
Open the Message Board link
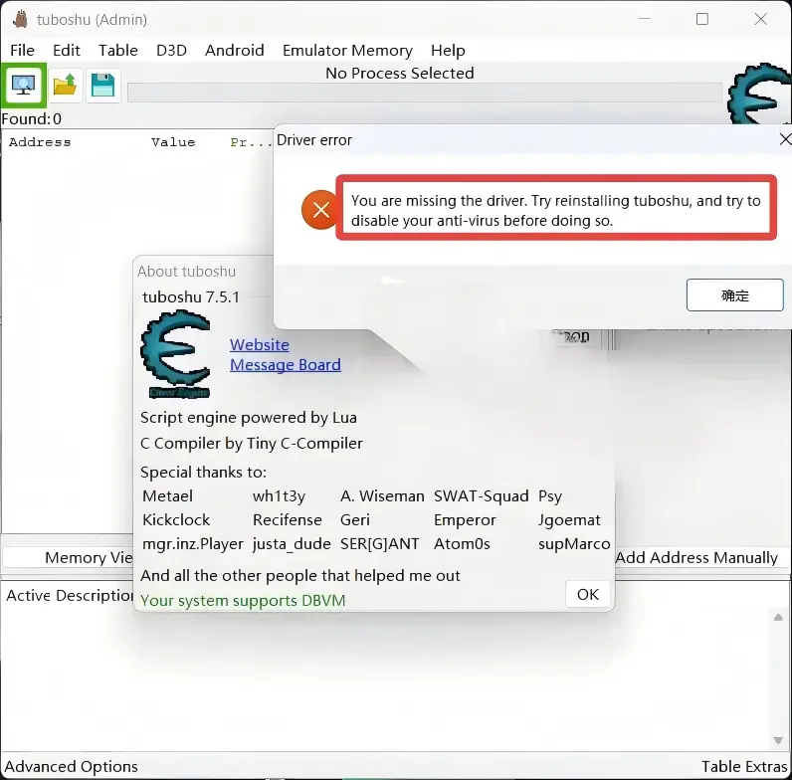point(286,365)
